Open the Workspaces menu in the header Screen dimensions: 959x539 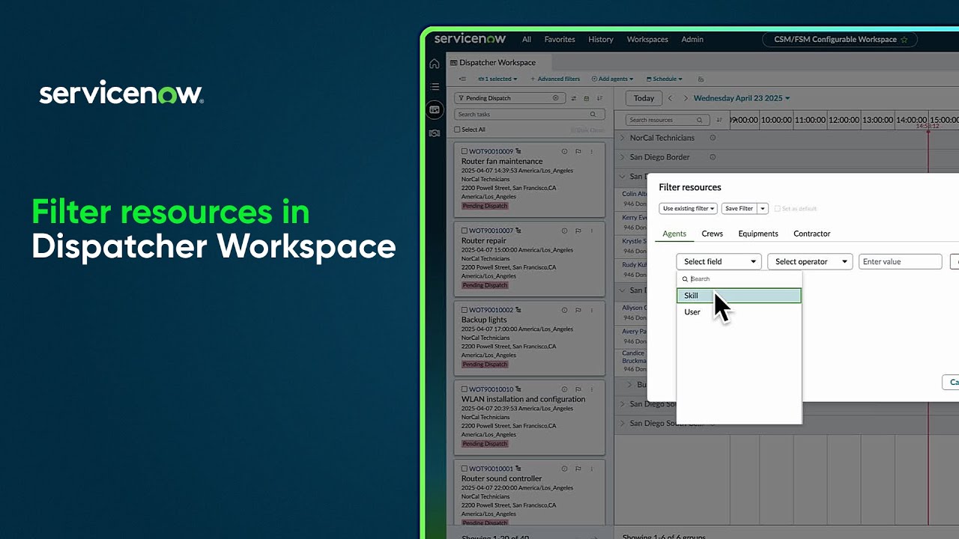[x=647, y=39]
